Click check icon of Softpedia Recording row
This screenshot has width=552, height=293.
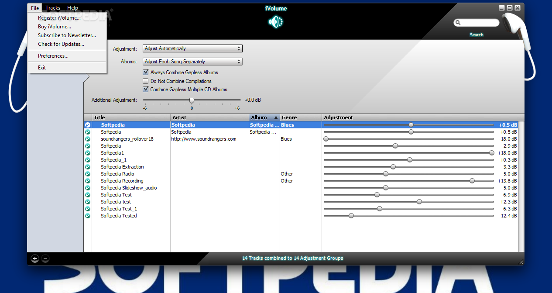pyautogui.click(x=88, y=181)
